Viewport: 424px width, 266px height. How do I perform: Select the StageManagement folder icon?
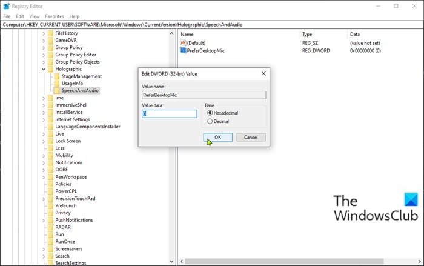[x=57, y=76]
